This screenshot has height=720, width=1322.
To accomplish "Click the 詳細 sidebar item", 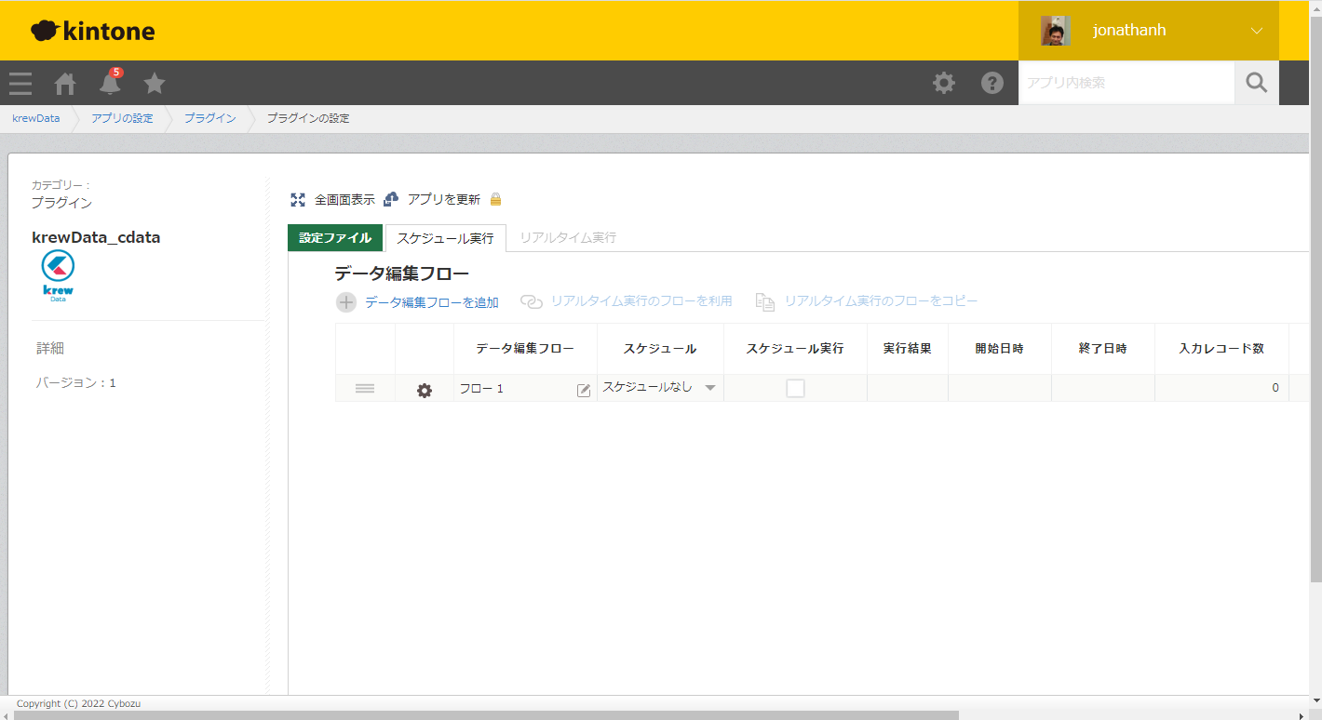I will point(50,348).
